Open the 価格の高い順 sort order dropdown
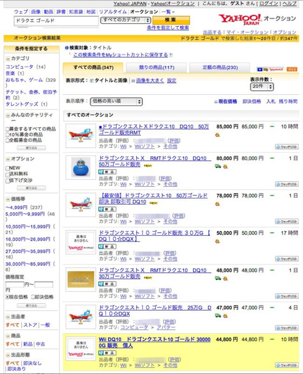Viewport: 303px width, 374px height. (x=116, y=102)
